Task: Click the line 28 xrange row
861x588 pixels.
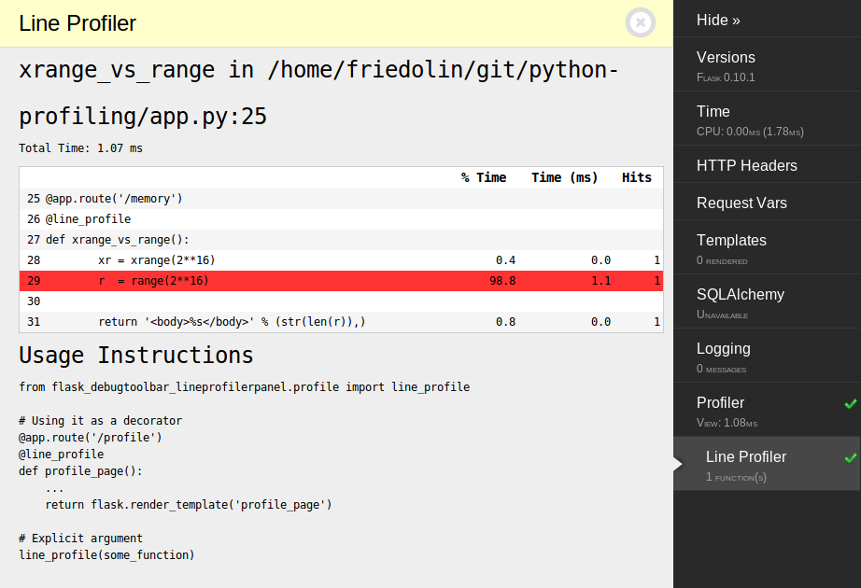Action: pyautogui.click(x=341, y=260)
